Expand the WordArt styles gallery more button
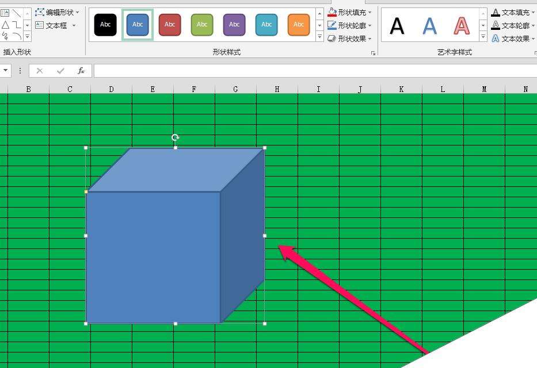This screenshot has height=368, width=537. pos(483,36)
